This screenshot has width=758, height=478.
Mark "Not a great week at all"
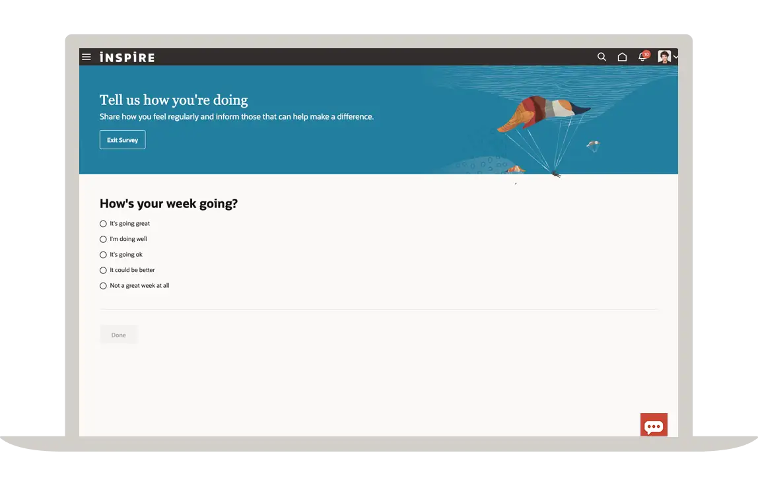coord(103,286)
